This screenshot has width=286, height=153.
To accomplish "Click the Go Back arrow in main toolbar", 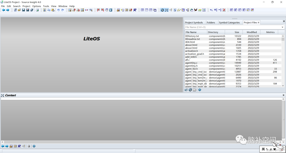I will [3, 10].
